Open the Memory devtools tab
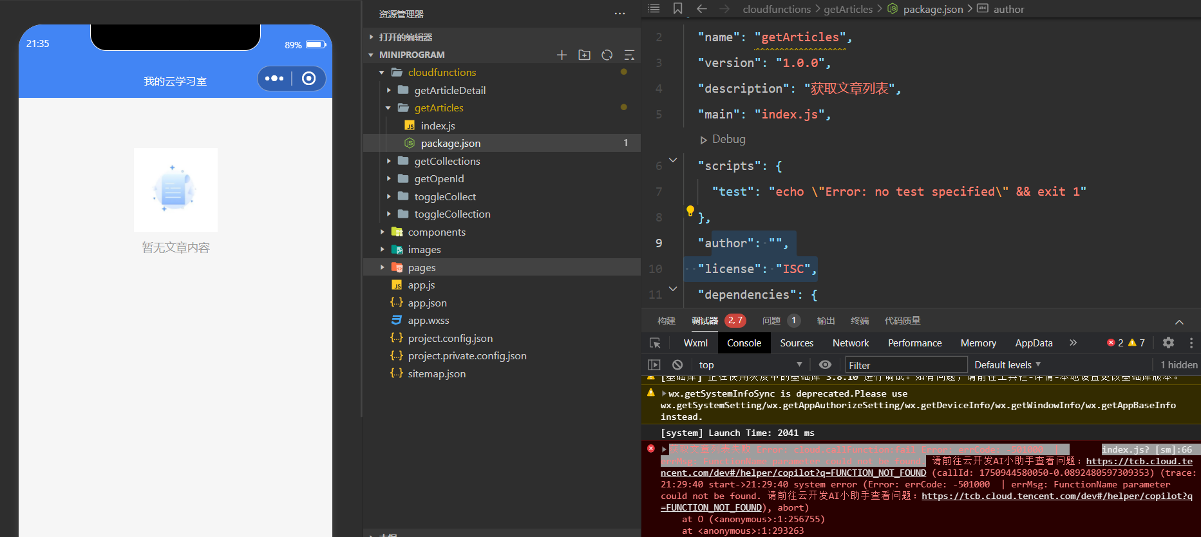This screenshot has height=537, width=1201. click(978, 343)
